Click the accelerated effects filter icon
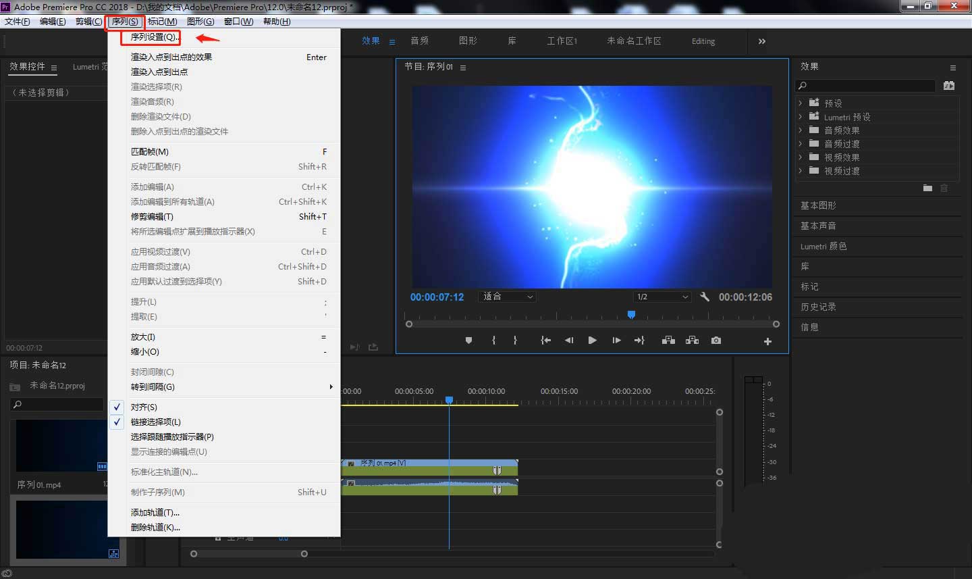The width and height of the screenshot is (972, 579). click(x=949, y=86)
